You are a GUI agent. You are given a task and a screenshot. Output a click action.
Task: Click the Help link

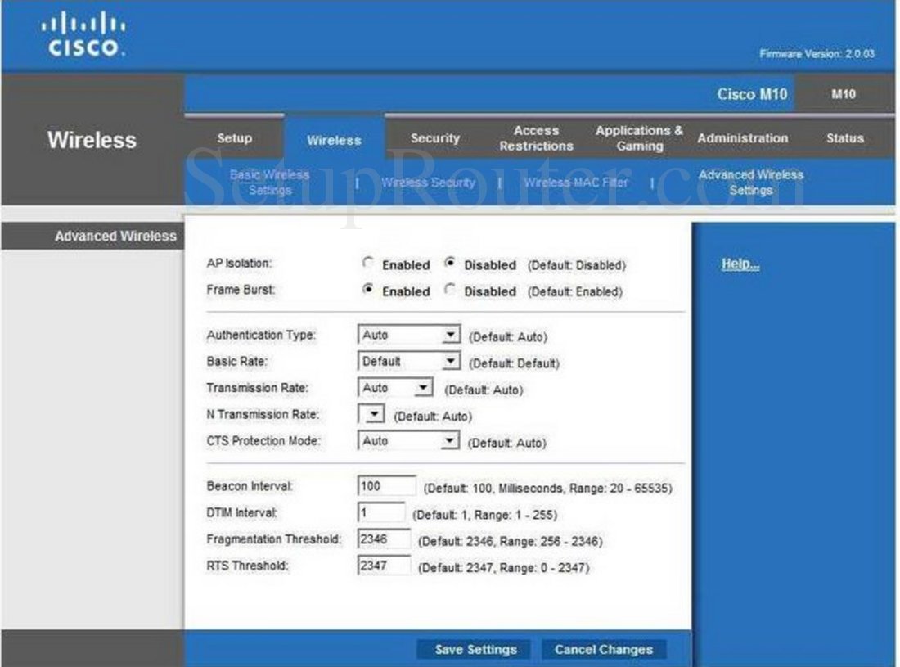click(x=740, y=264)
